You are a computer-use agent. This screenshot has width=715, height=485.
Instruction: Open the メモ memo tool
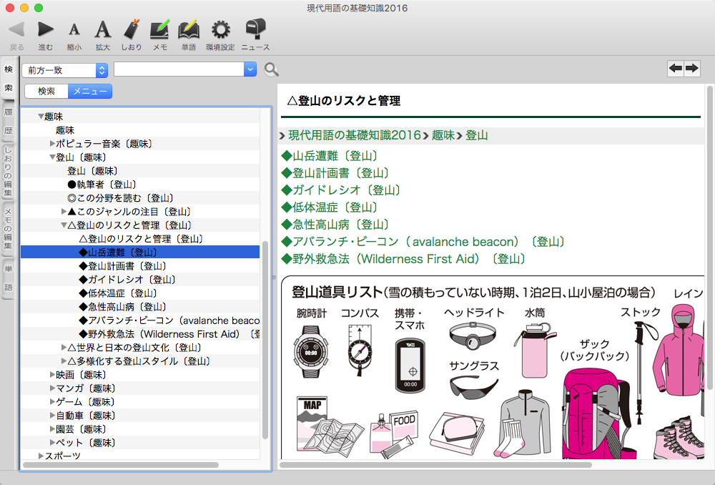pos(160,29)
